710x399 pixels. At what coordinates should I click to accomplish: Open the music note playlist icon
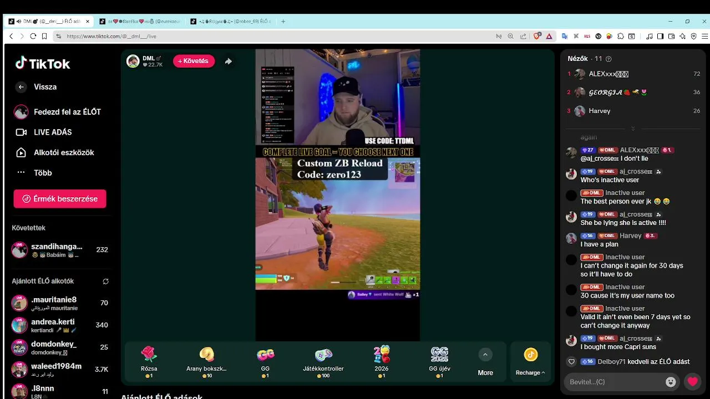[650, 36]
